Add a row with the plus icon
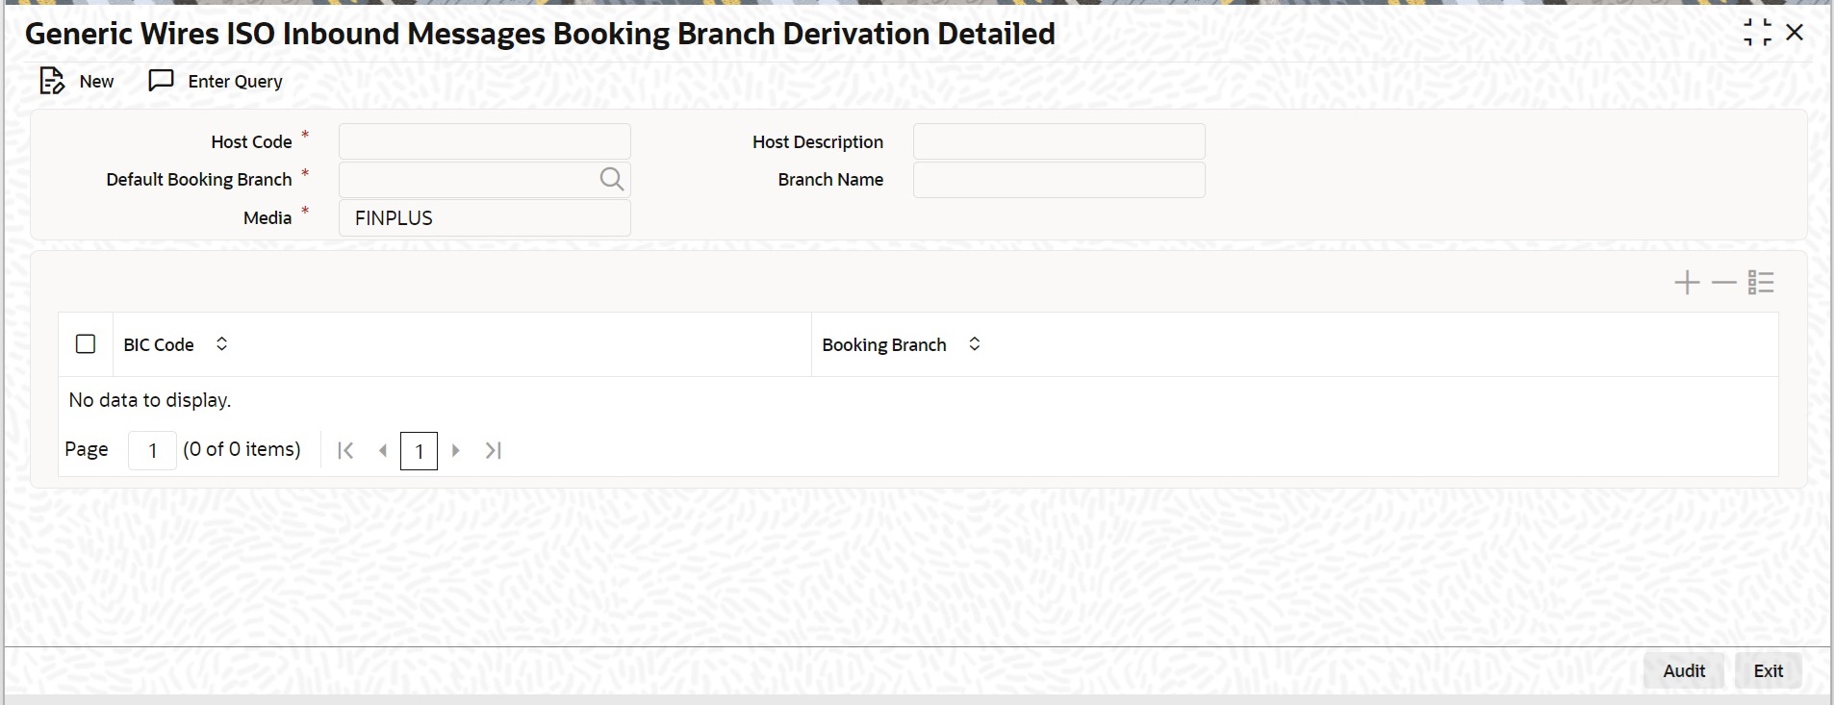The height and width of the screenshot is (705, 1834). point(1687,283)
